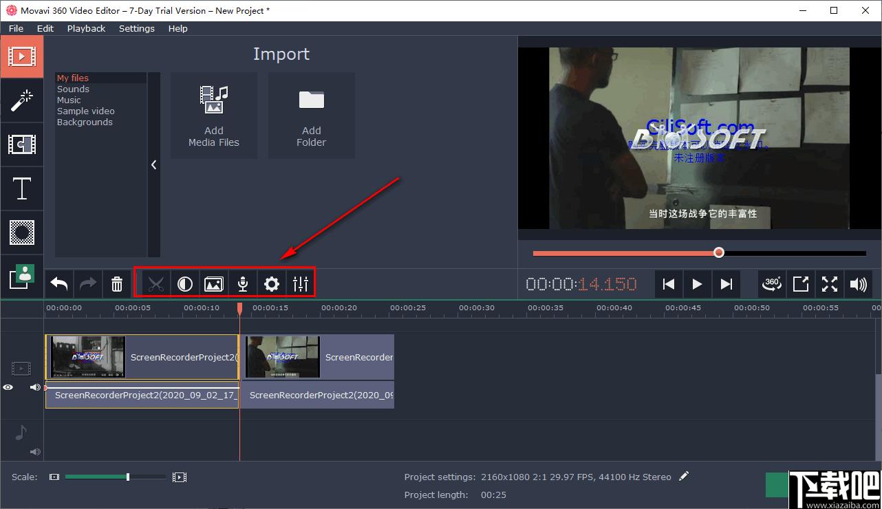The image size is (882, 509).
Task: Click timeline playhead marker
Action: click(239, 308)
